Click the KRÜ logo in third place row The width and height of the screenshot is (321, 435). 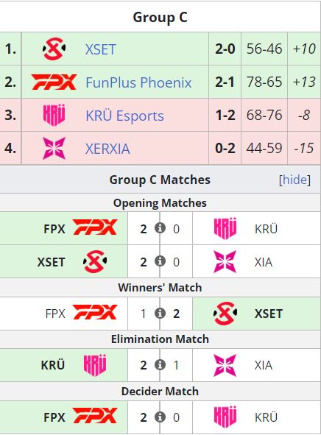pos(54,115)
